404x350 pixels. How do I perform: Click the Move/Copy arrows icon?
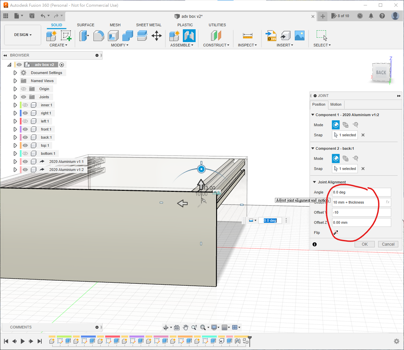157,36
